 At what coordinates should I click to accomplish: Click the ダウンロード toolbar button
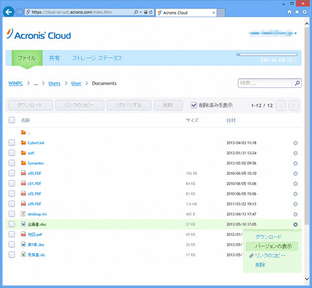[x=30, y=105]
